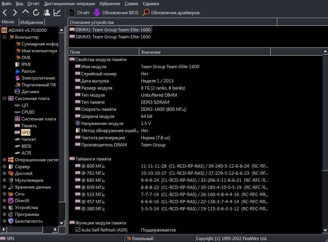
Task: Select the IPMI icon in the tree
Action: (x=17, y=64)
